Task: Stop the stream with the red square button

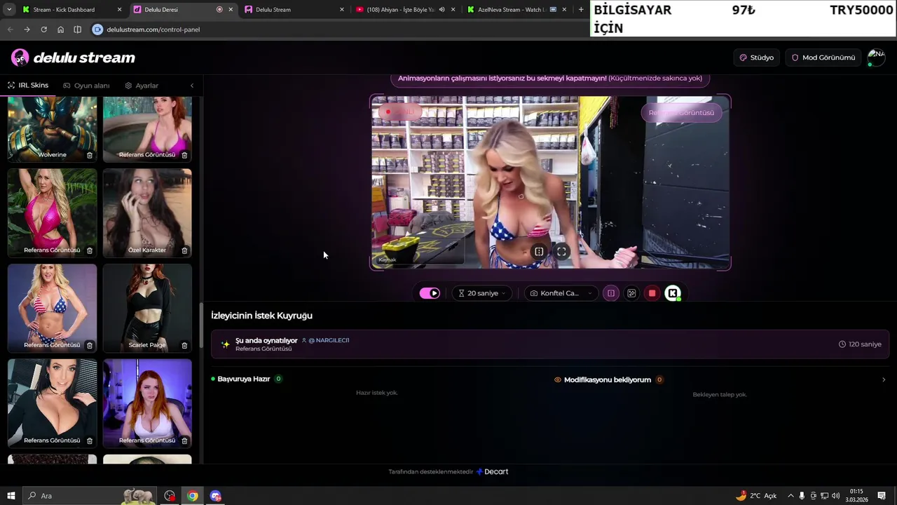Action: (652, 293)
